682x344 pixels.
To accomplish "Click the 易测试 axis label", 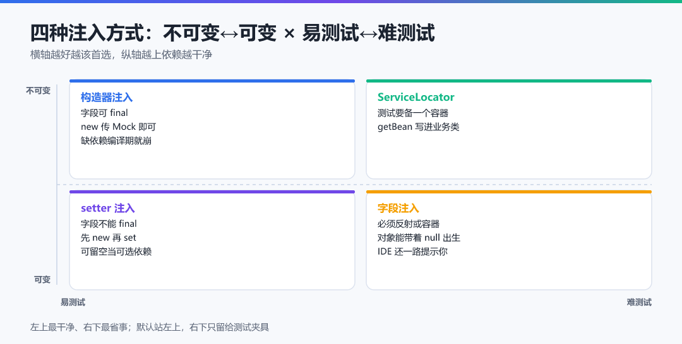I will coord(73,302).
